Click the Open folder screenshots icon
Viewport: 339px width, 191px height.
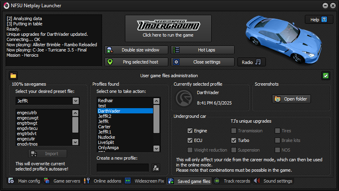278,99
